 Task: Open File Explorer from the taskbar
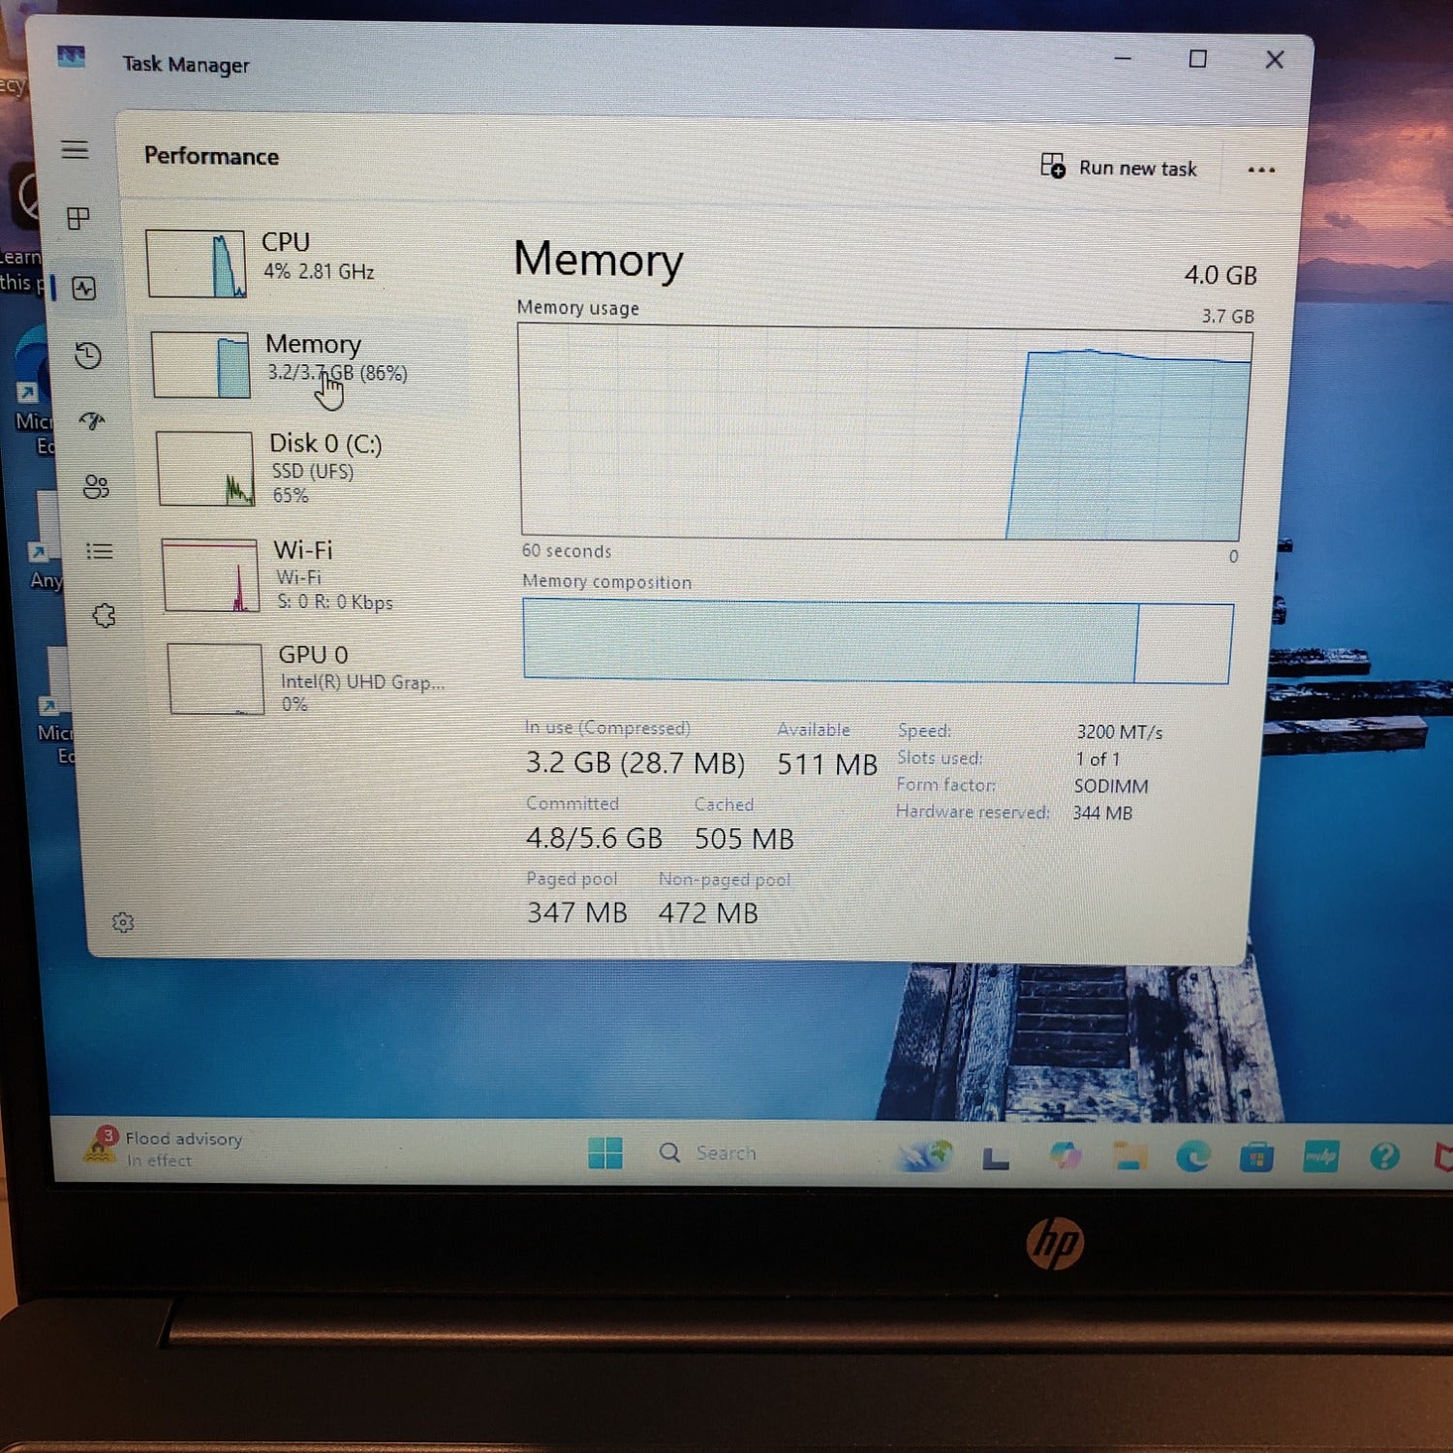click(1128, 1155)
